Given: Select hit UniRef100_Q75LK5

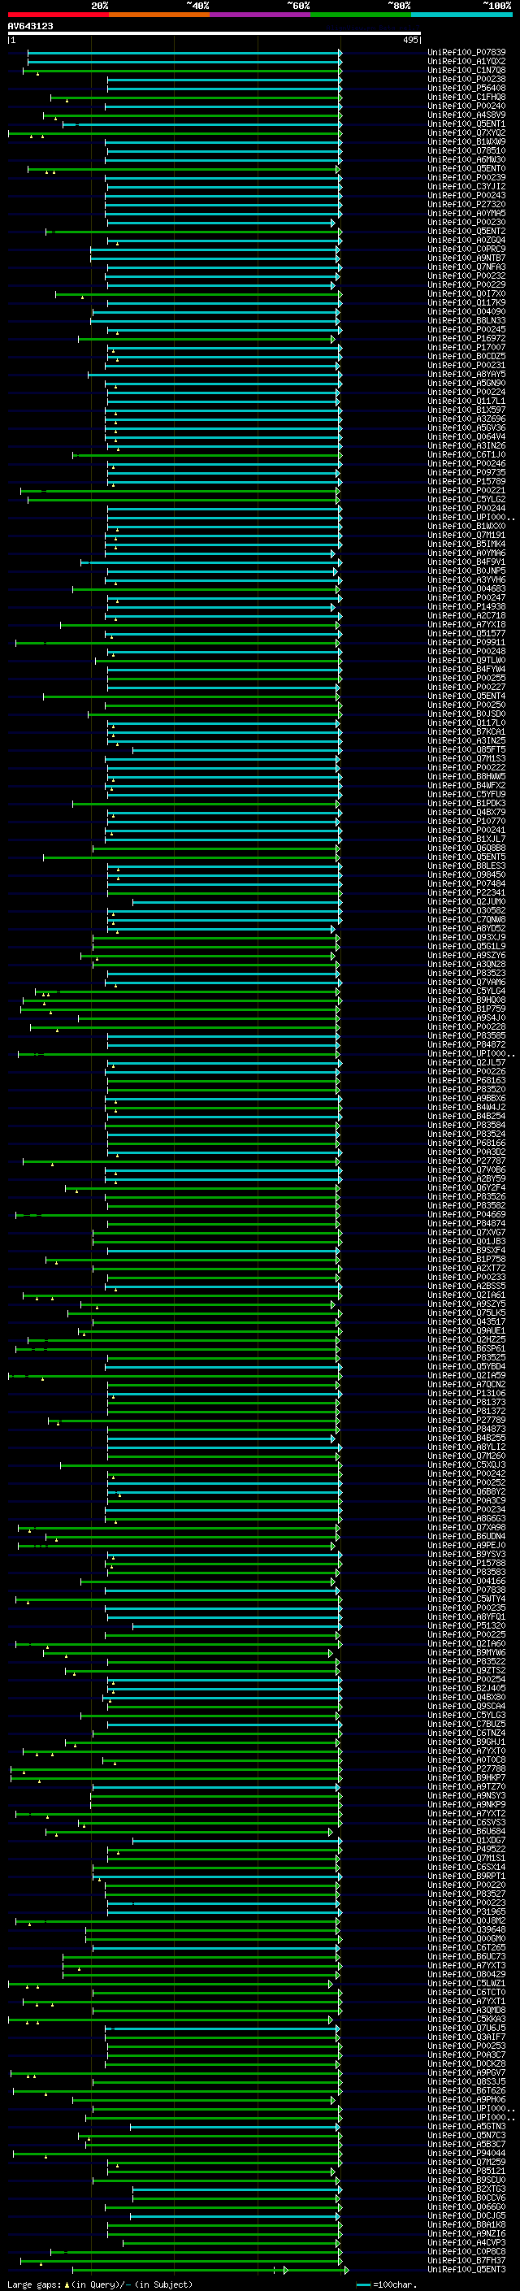Looking at the screenshot, I should [x=466, y=1313].
